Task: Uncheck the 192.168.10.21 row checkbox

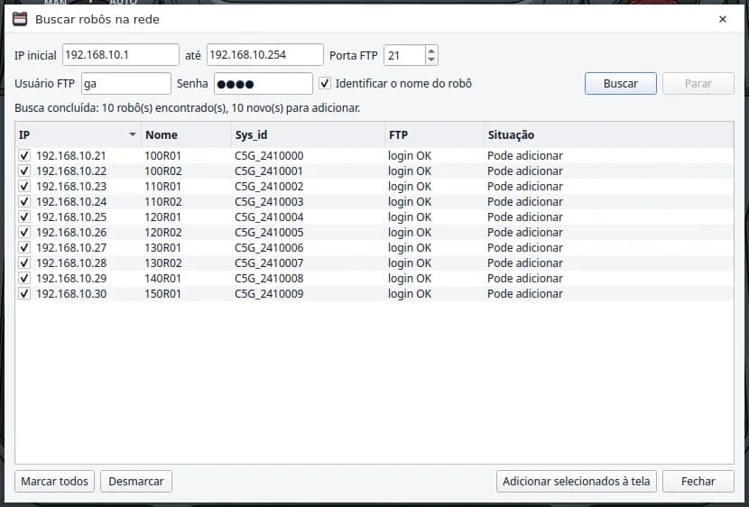Action: 23,156
